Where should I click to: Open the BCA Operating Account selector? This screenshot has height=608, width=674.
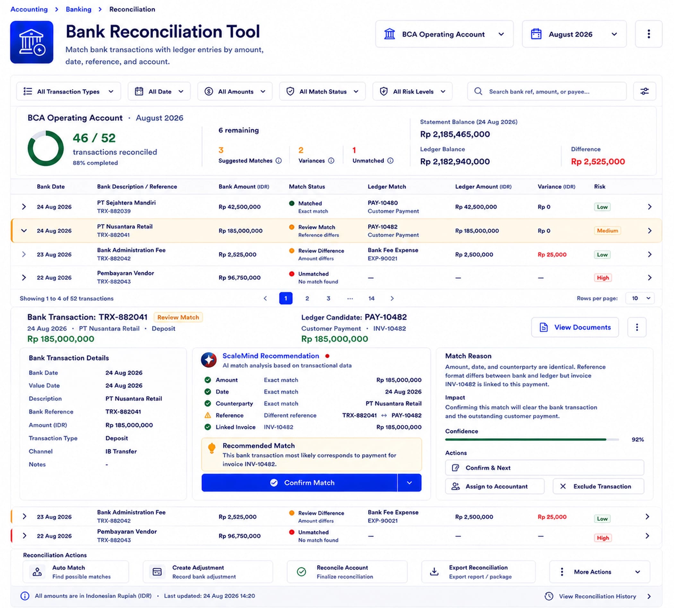[x=444, y=34]
